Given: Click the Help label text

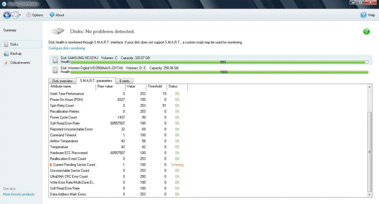Looking at the screenshot, I should pos(372,15).
